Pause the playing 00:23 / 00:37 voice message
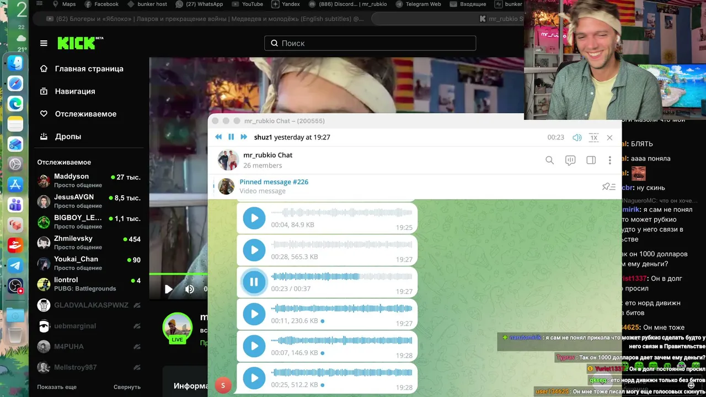 (x=254, y=282)
